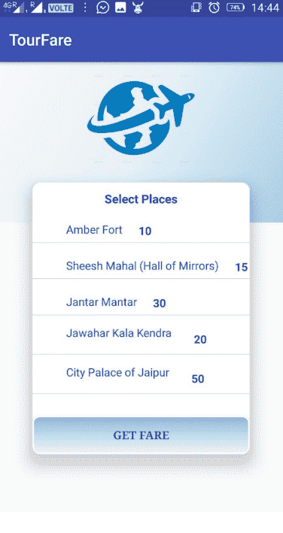Tap the globe and airplane logo

[141, 118]
